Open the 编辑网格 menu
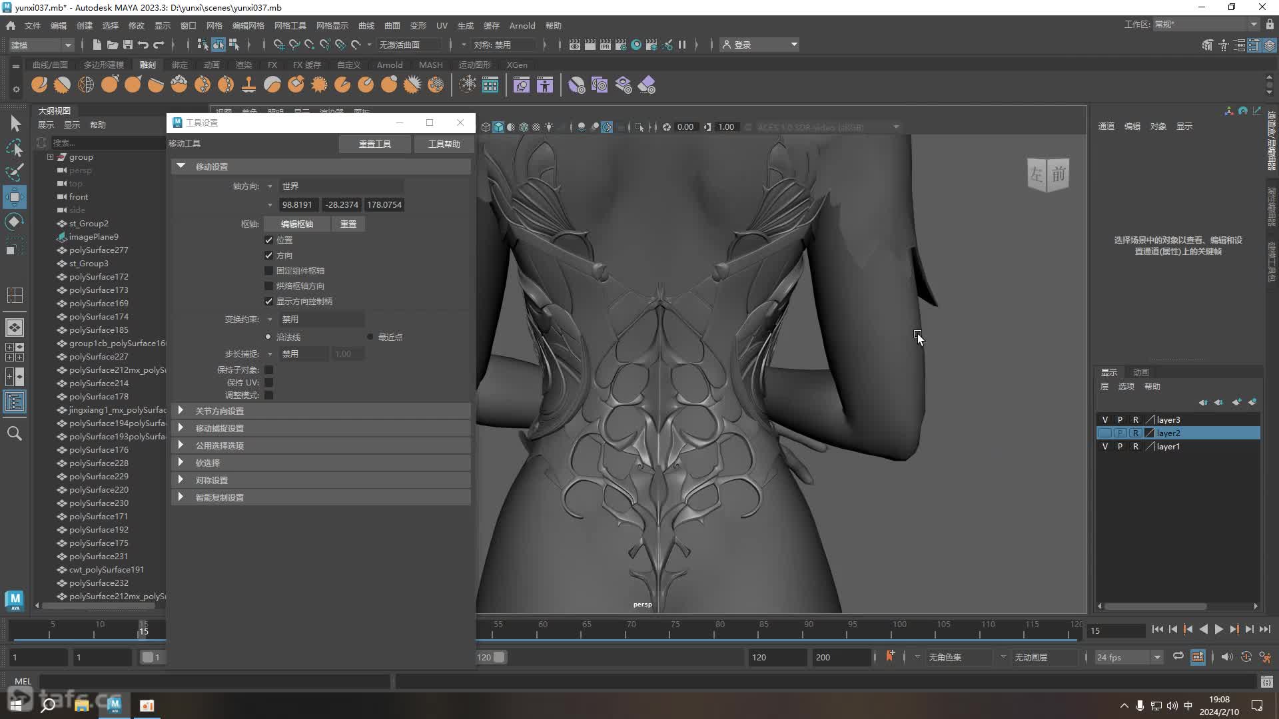 (x=248, y=25)
